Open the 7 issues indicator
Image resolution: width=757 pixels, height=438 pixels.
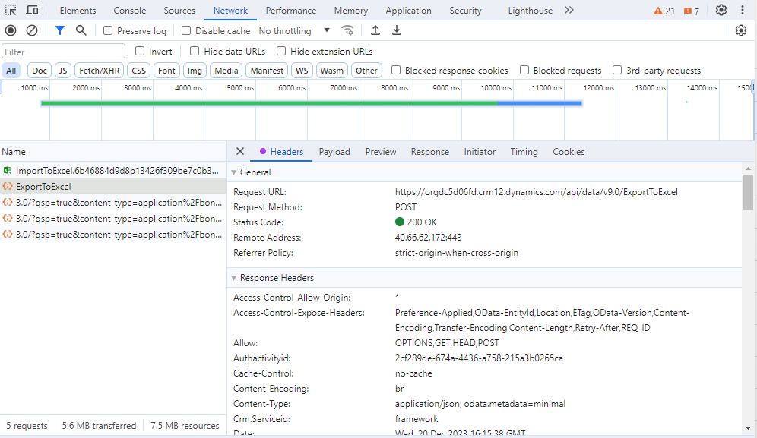pyautogui.click(x=692, y=11)
